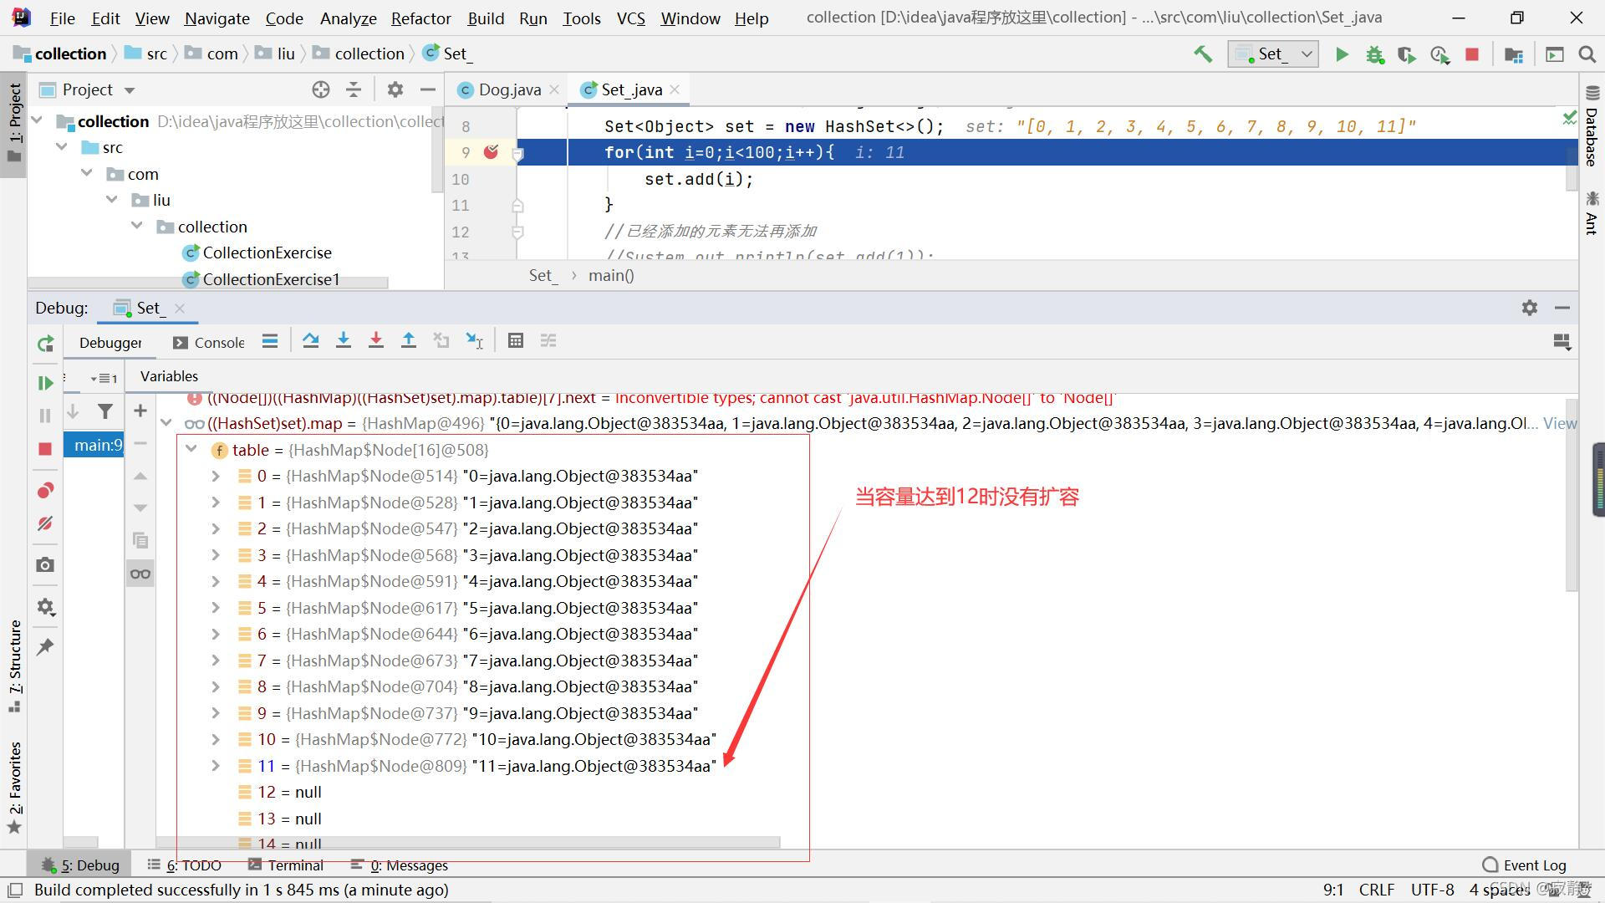The image size is (1605, 903).
Task: Toggle the breakpoint on line 9
Action: tap(492, 152)
